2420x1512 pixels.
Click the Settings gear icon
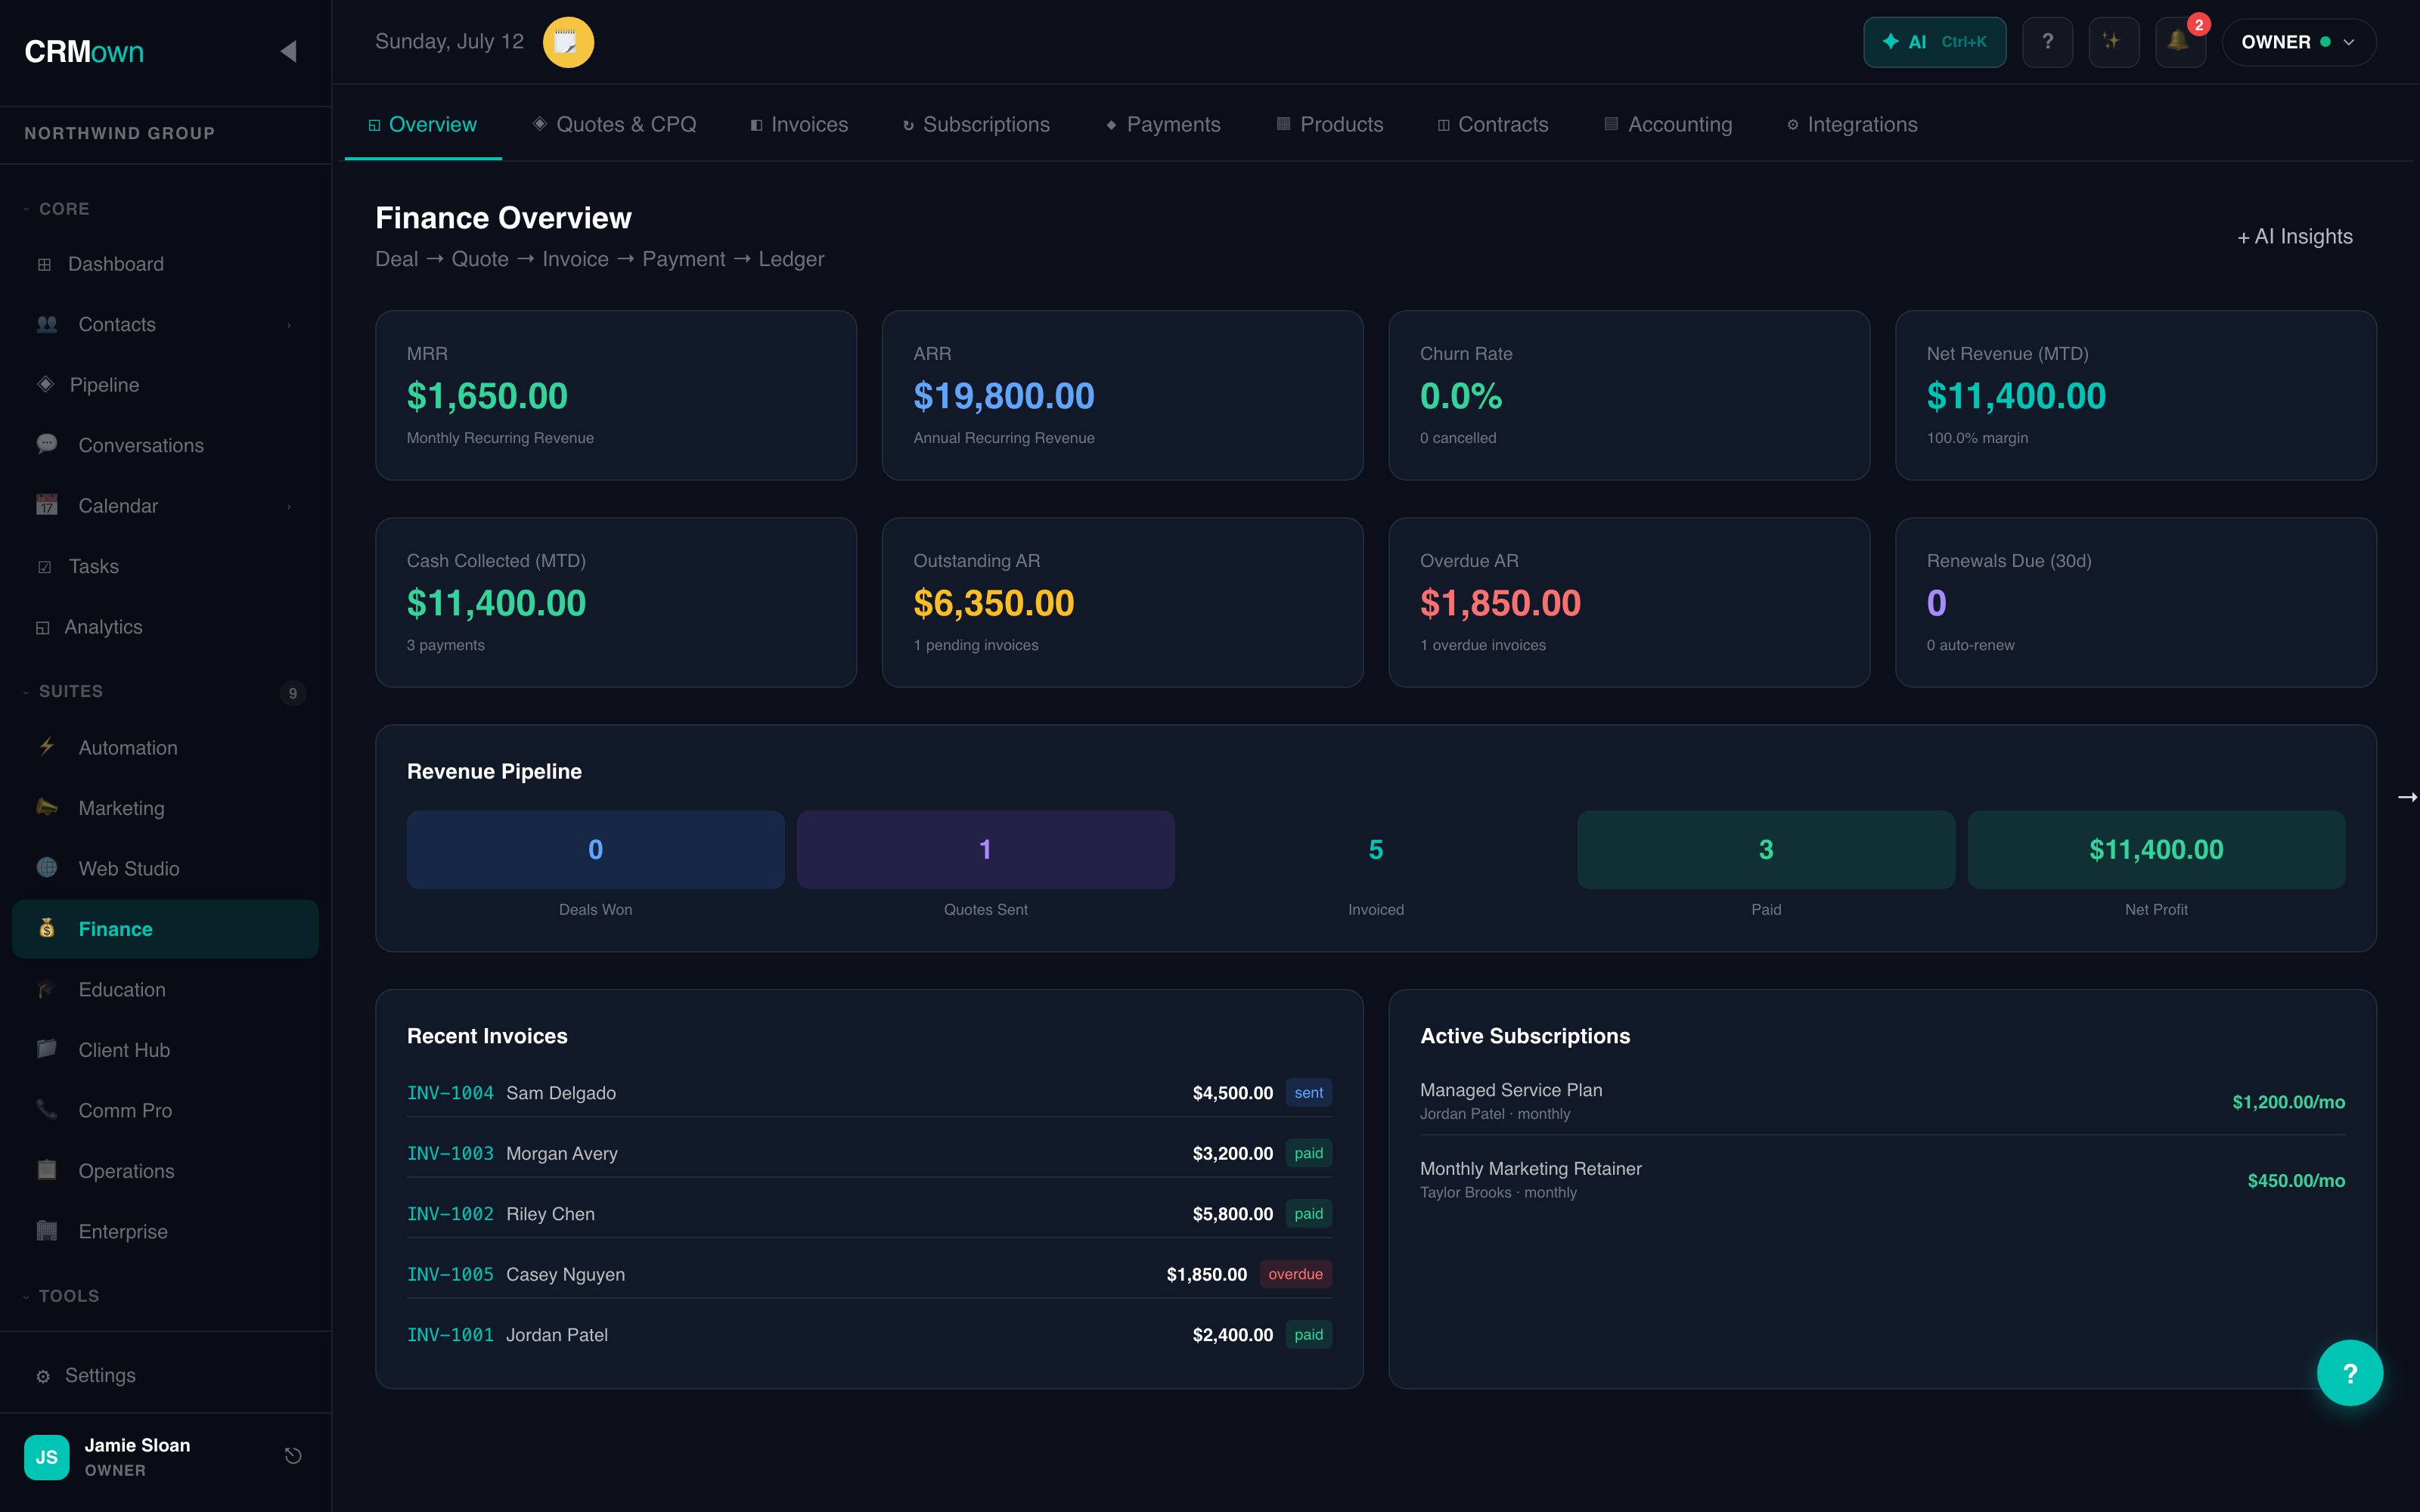tap(43, 1376)
